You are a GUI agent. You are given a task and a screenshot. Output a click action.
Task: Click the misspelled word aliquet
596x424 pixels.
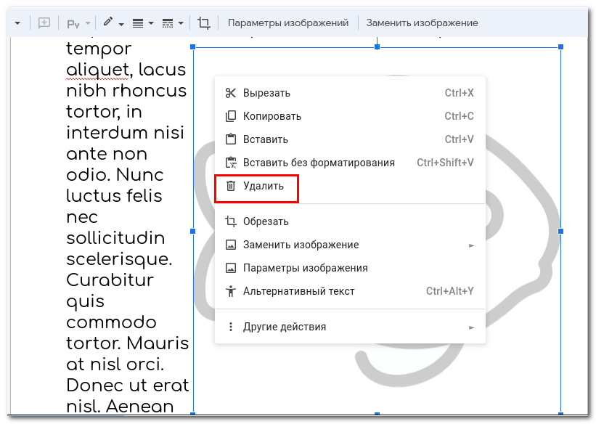99,70
